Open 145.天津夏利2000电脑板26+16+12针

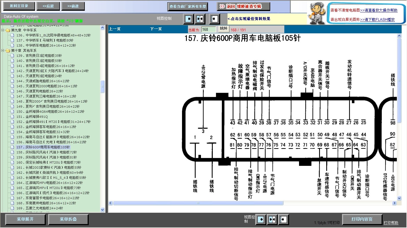point(47,86)
